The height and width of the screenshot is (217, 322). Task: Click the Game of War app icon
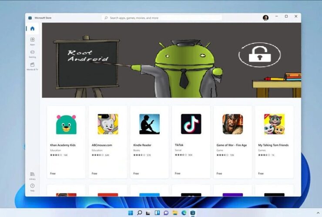click(x=233, y=124)
